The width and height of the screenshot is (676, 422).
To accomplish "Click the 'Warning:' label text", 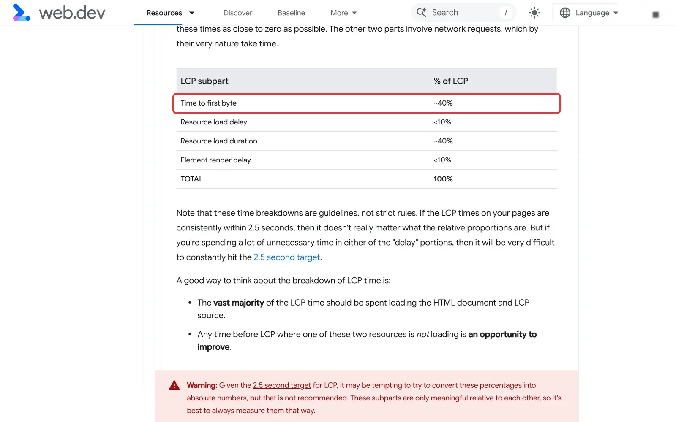I will (x=202, y=385).
